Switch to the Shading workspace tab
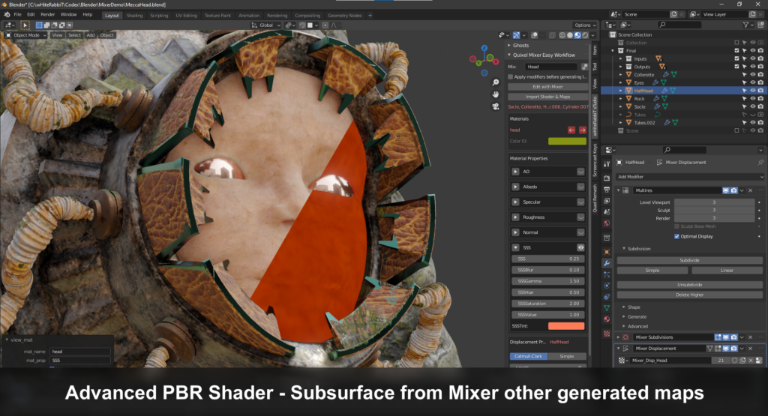 (134, 15)
